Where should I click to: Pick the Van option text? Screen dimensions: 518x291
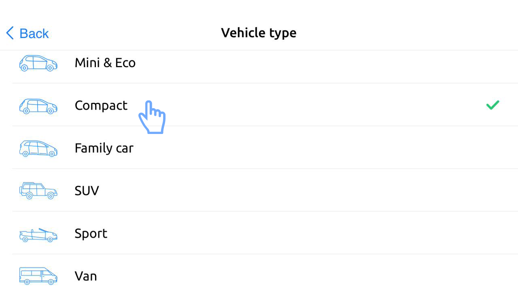tap(86, 276)
